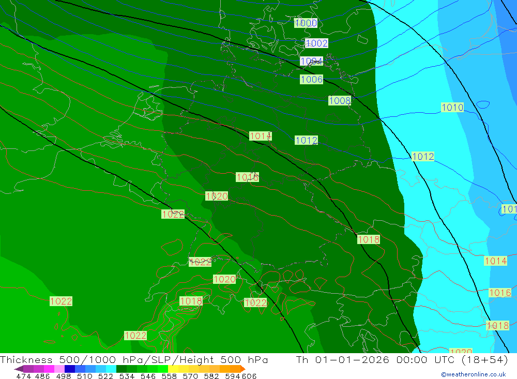Screen dimensions: 517x379
Task: Click the 1000 isobar label
Action: [306, 23]
